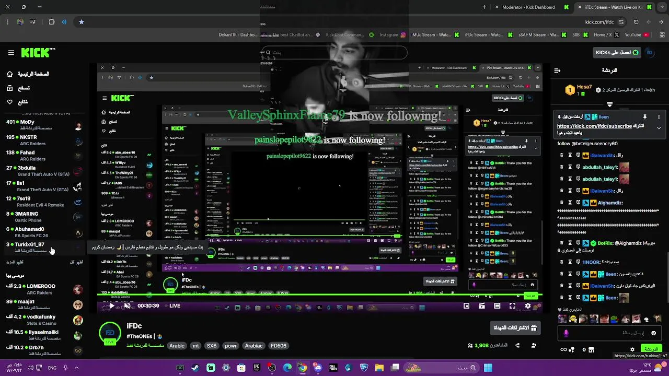This screenshot has height=376, width=669.
Task: Open the ENG language switcher in the taskbar
Action: [52, 368]
